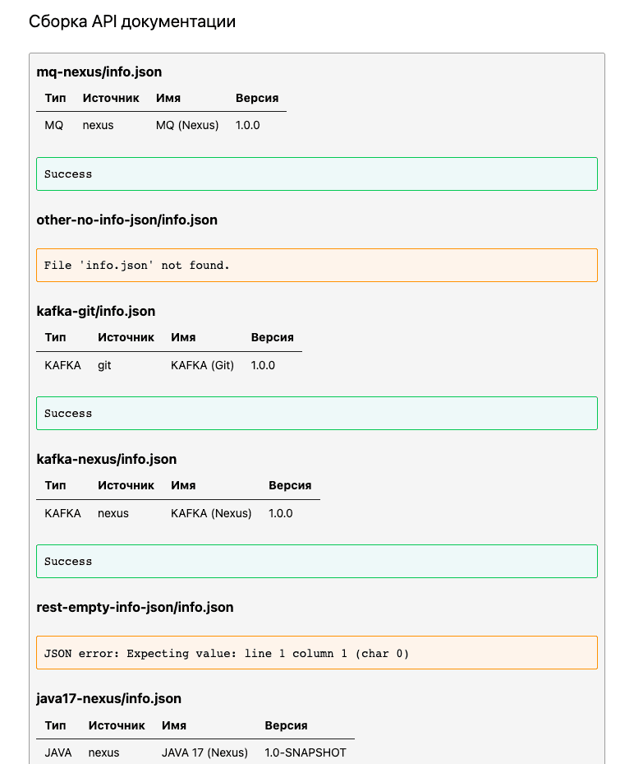This screenshot has height=764, width=634.
Task: Select the other-no-info-json/info.json heading
Action: 126,220
